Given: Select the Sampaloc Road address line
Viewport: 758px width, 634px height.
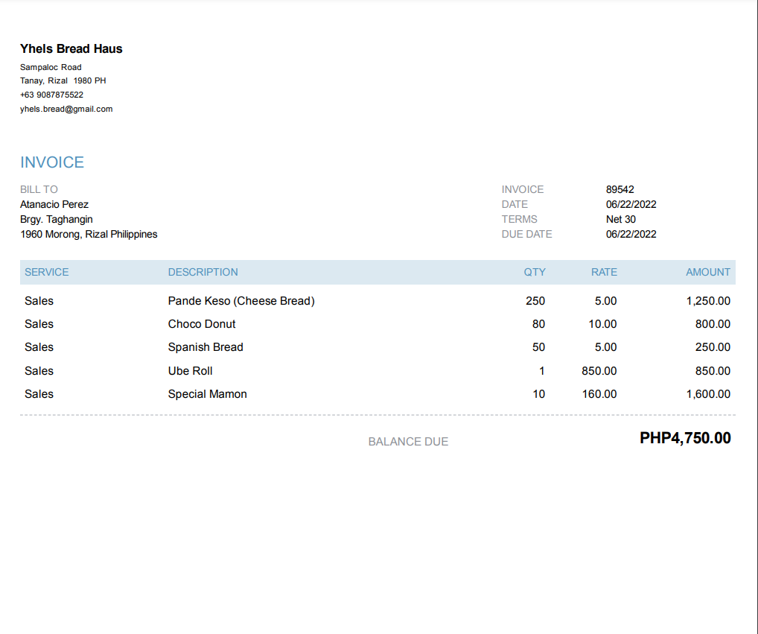Looking at the screenshot, I should tap(51, 67).
